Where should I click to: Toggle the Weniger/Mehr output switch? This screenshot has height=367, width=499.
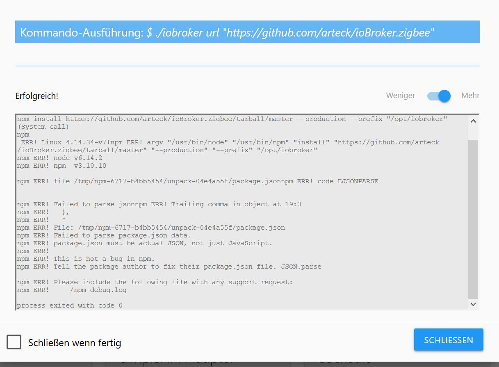click(x=438, y=96)
